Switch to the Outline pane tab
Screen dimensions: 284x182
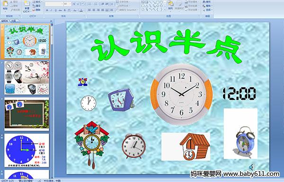13,21
